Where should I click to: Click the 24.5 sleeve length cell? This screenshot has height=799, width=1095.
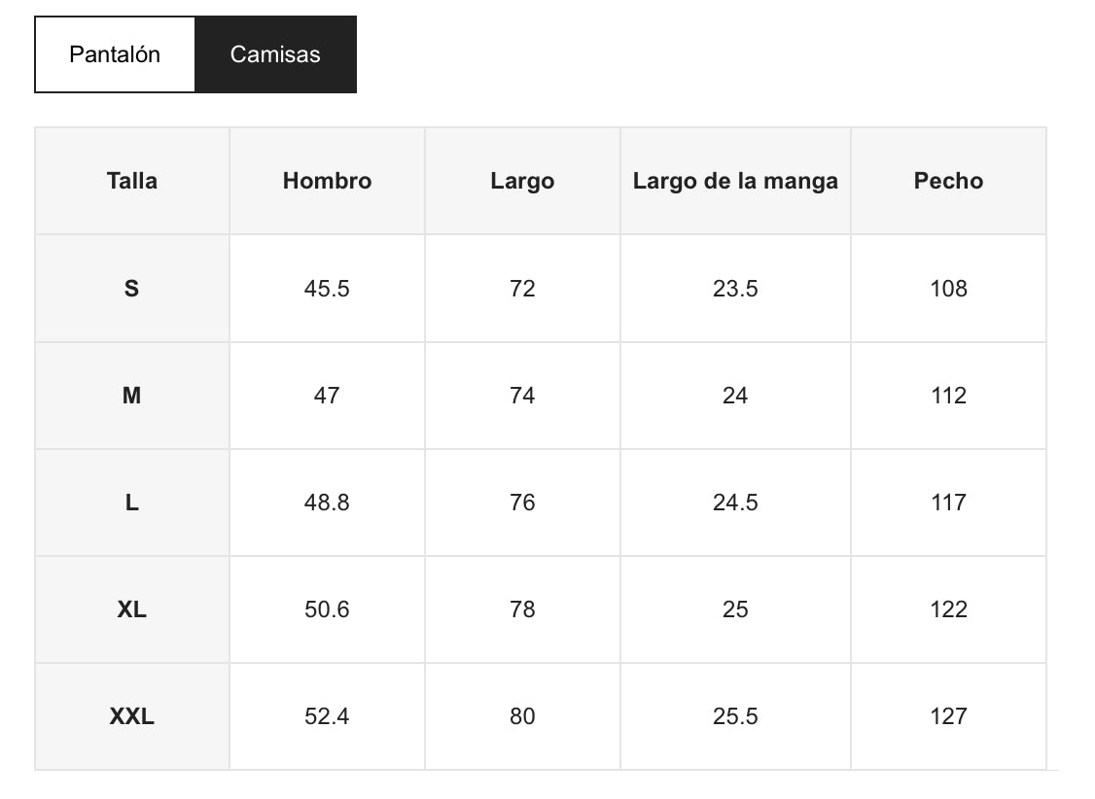click(735, 503)
